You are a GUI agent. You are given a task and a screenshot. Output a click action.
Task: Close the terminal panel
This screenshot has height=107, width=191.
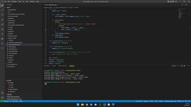tap(189, 66)
